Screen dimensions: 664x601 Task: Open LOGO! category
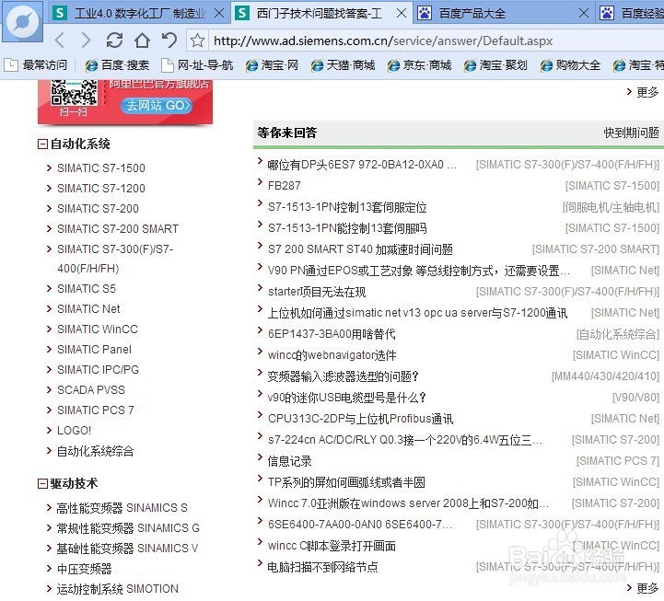(x=74, y=431)
